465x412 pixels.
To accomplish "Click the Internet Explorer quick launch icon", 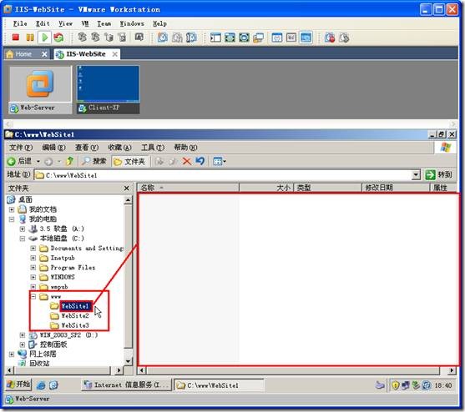I will pyautogui.click(x=41, y=385).
